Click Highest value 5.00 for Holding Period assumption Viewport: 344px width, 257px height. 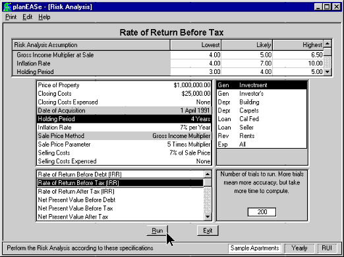point(298,72)
